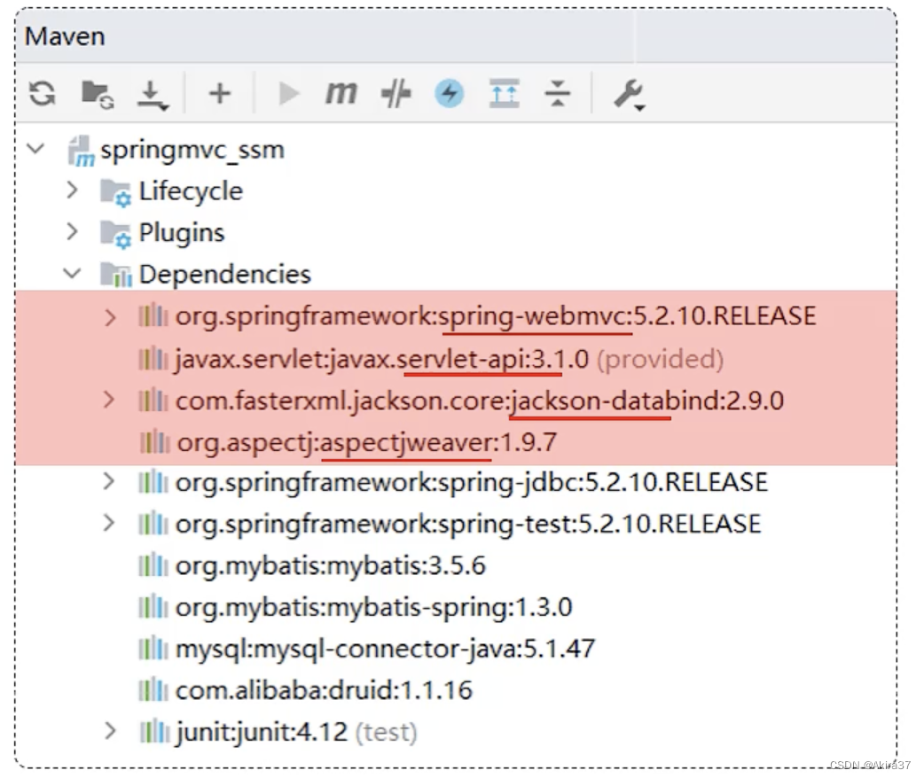Expand the spring-jdbc dependency

click(x=108, y=481)
